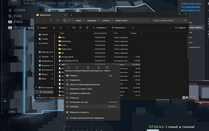
Task: Click the search magnifier icon
Action: (185, 21)
